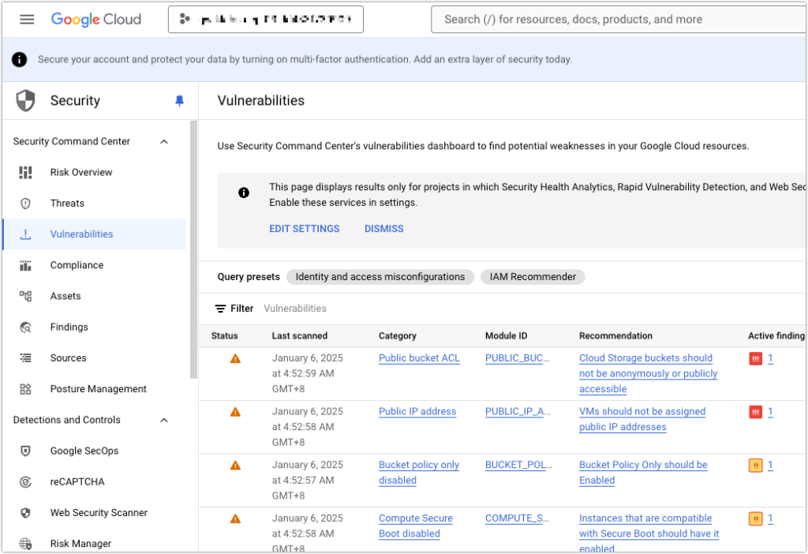Apply the IAM Recommender preset
Viewport: 808px width, 554px height.
click(x=533, y=277)
